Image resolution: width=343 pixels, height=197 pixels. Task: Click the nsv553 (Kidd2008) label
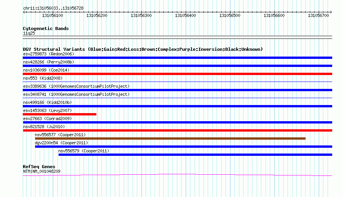[x=43, y=78]
